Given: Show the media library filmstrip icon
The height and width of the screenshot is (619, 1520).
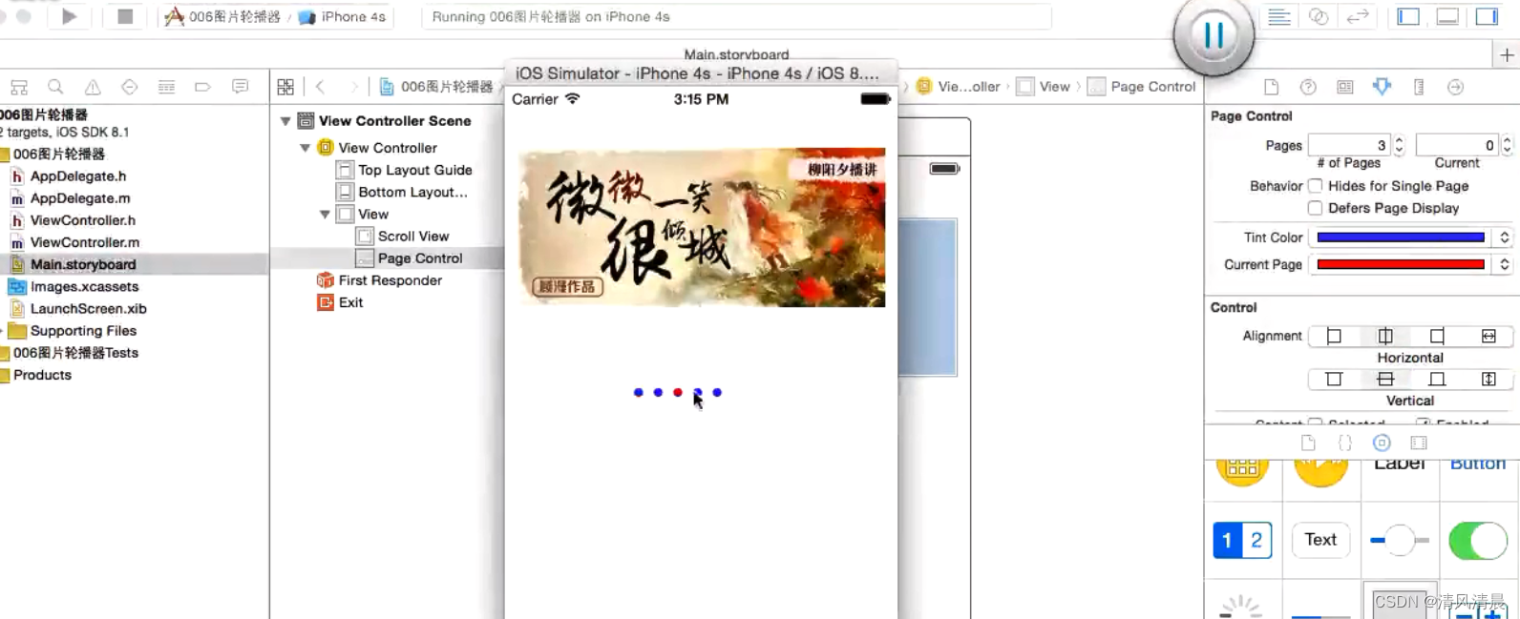Looking at the screenshot, I should [x=1419, y=443].
